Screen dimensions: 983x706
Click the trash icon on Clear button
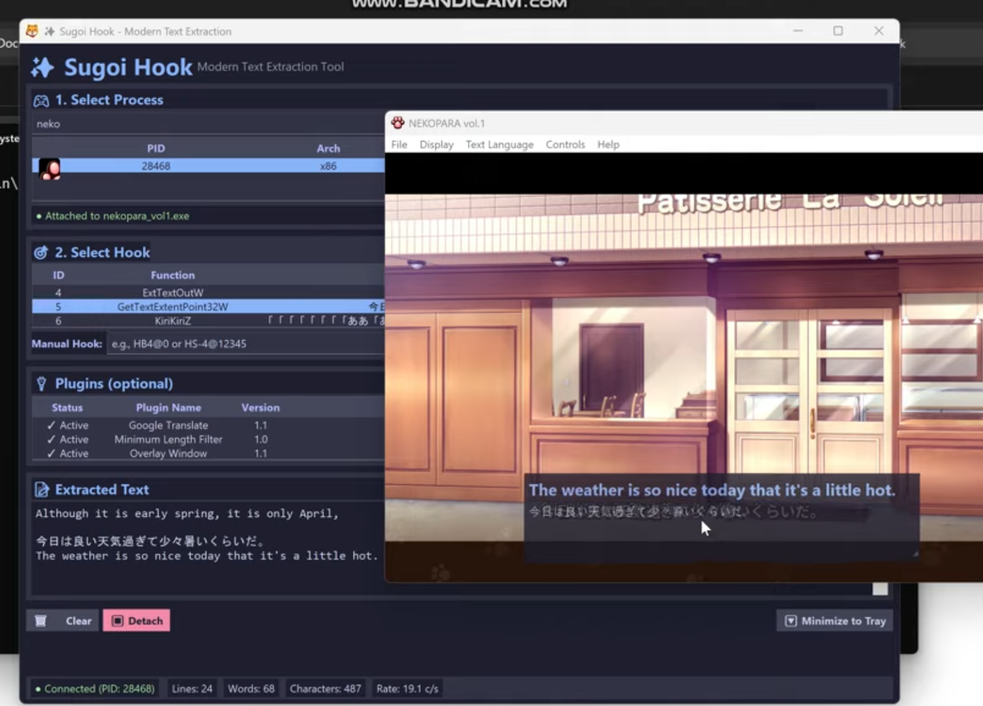[x=41, y=621]
